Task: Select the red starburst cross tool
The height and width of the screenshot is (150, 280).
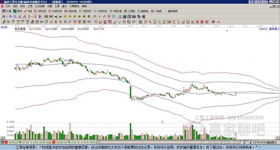Action: (60, 22)
